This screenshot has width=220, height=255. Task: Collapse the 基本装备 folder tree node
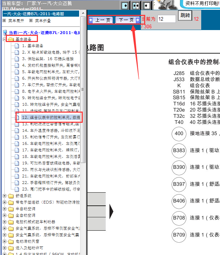4,39
